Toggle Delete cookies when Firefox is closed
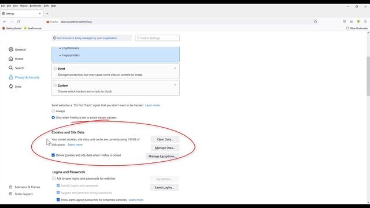The image size is (370, 208). click(x=53, y=155)
